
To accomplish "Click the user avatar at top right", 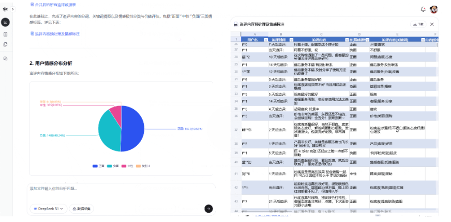I will (434, 9).
